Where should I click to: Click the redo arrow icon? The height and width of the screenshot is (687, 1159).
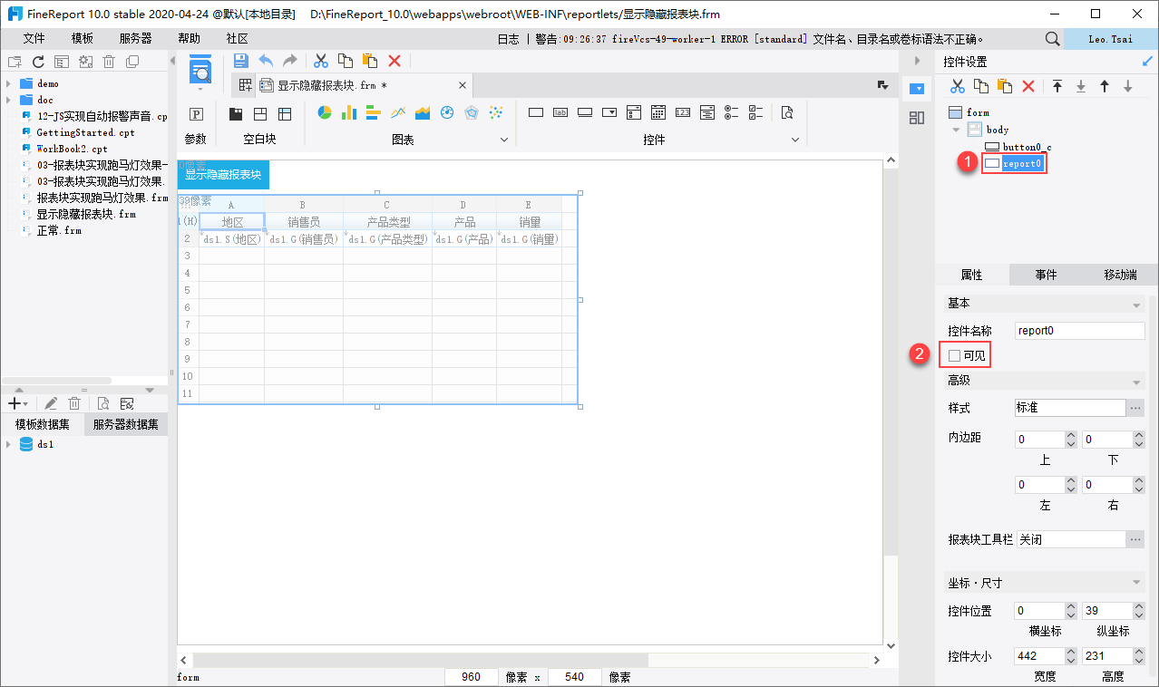289,61
